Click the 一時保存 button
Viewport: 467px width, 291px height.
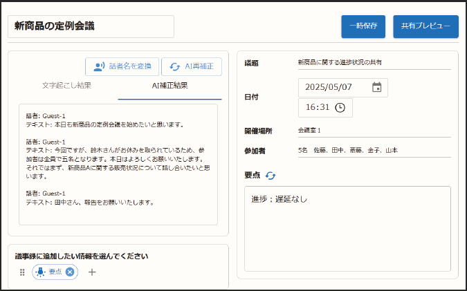pyautogui.click(x=363, y=26)
